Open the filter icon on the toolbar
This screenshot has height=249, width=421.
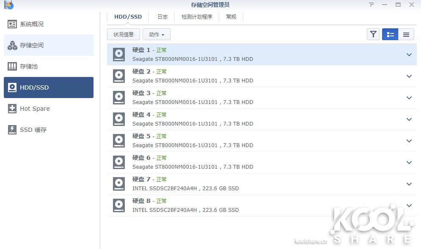pos(373,34)
